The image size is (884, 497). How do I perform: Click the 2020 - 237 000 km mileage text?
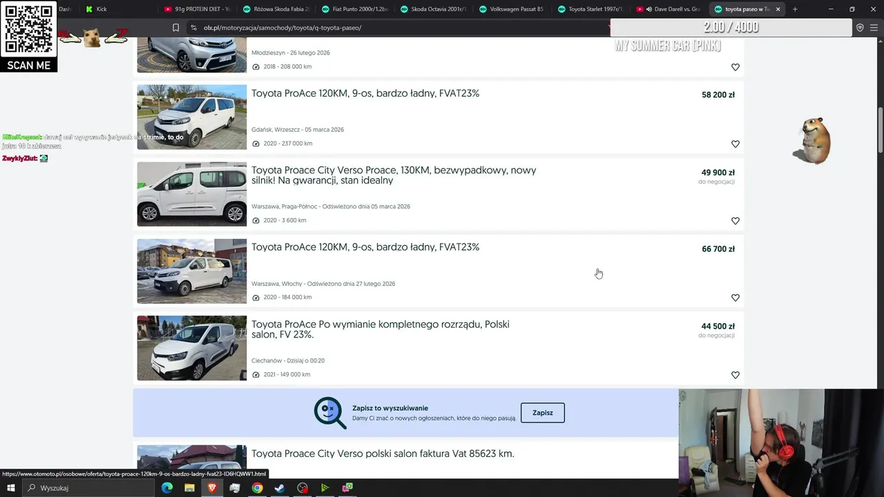point(288,144)
